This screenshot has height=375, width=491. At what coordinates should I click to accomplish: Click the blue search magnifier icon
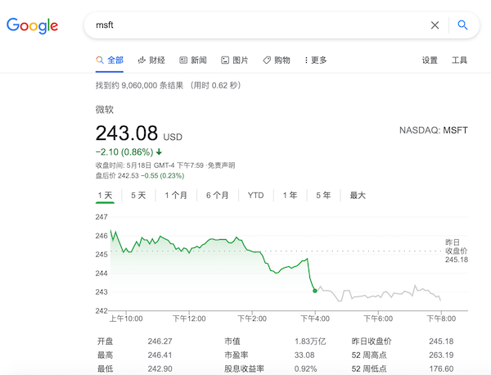(462, 25)
